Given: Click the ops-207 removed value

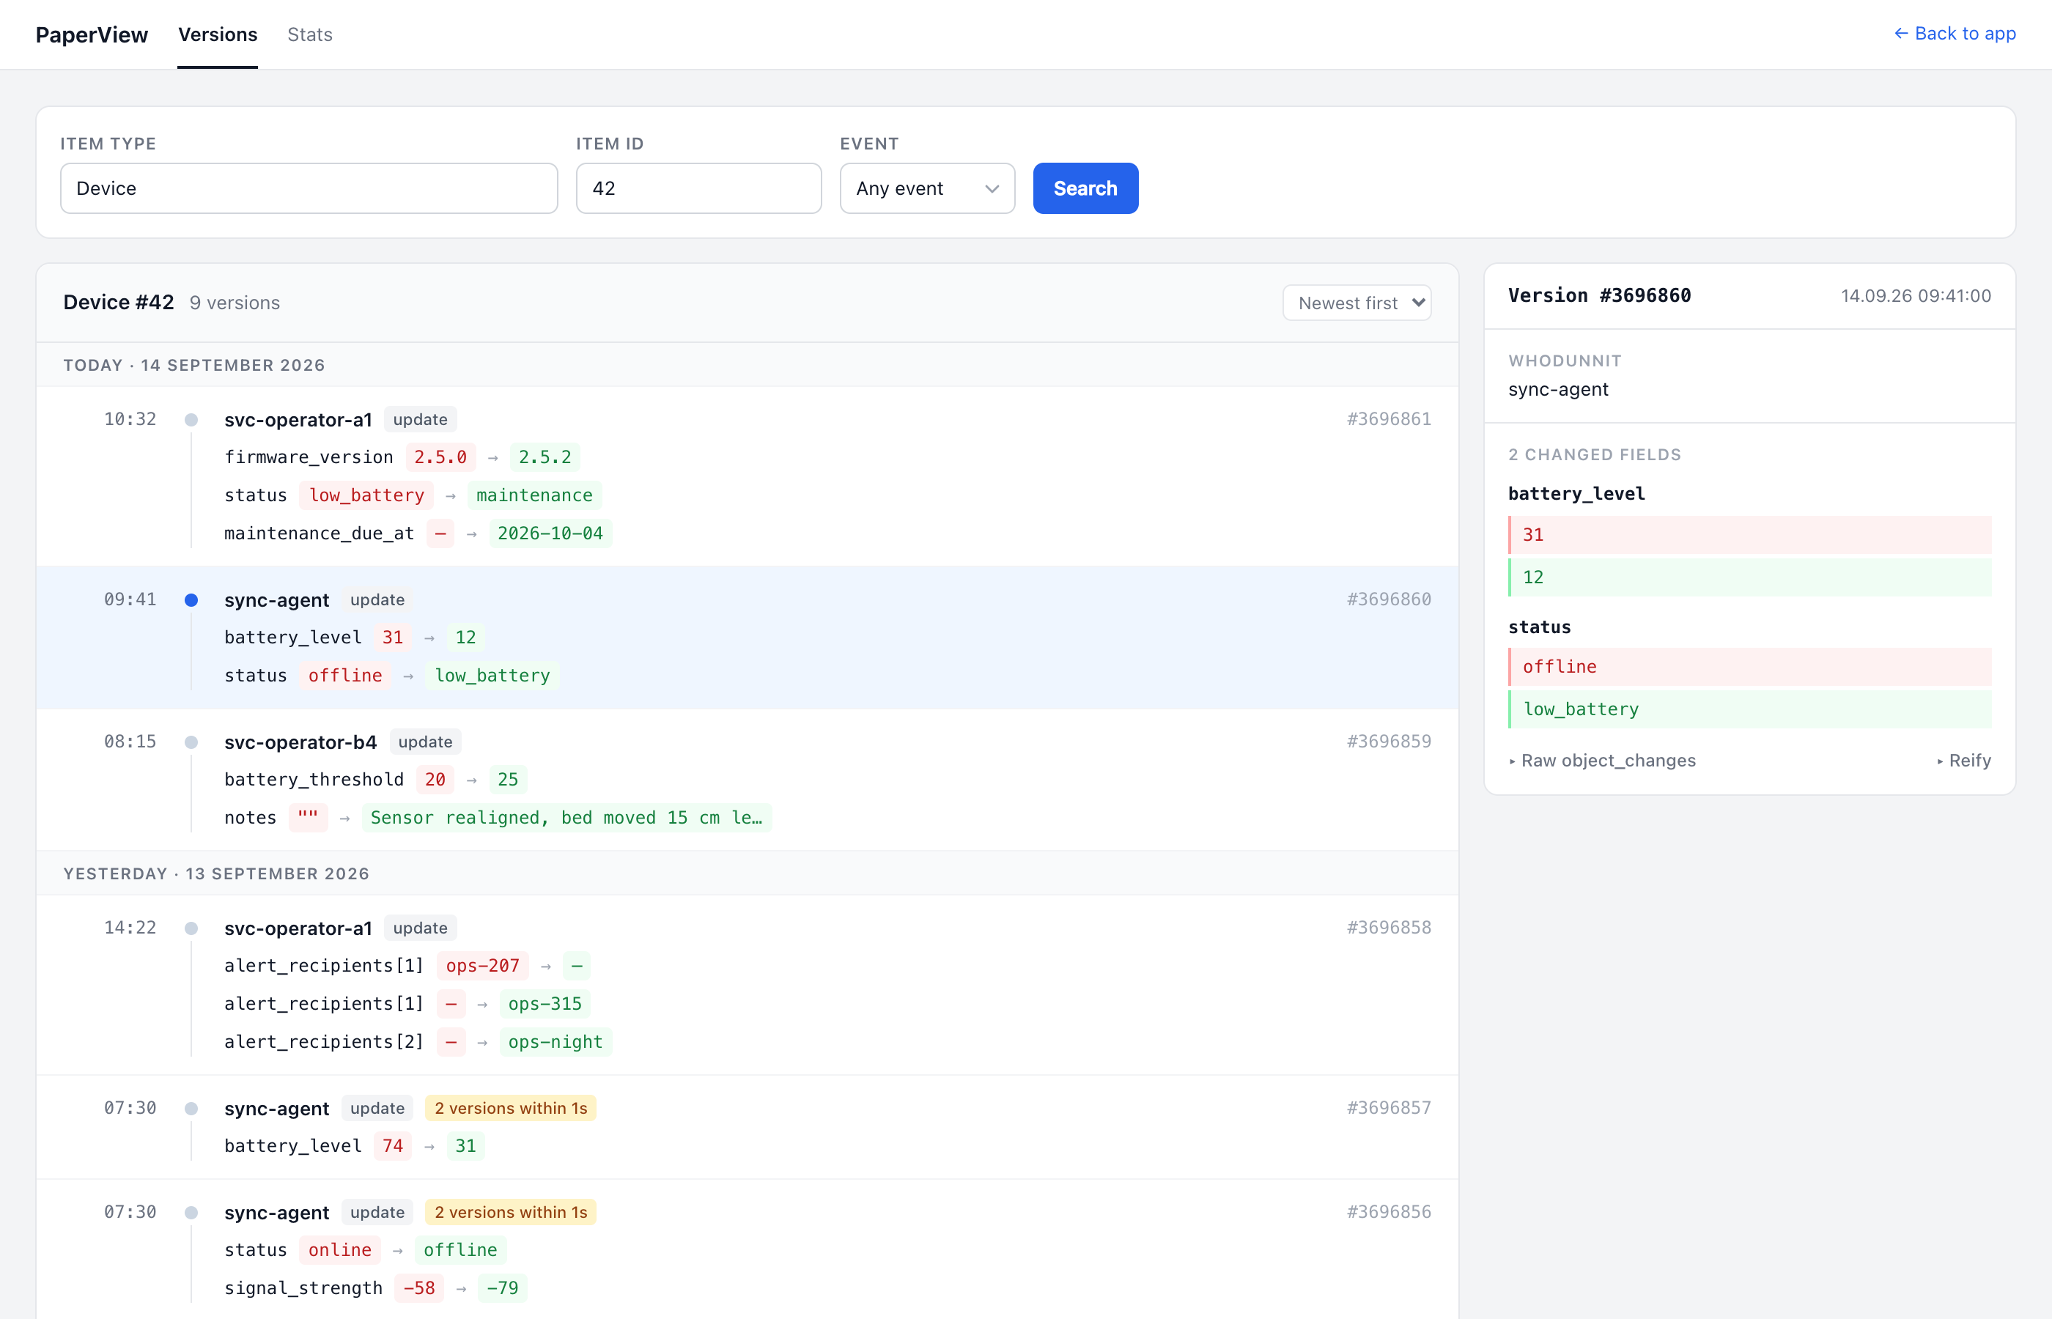Looking at the screenshot, I should [x=482, y=966].
